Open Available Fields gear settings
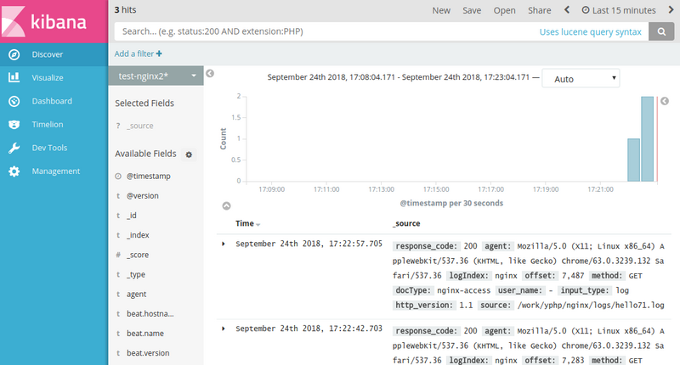The height and width of the screenshot is (365, 680). [x=189, y=154]
